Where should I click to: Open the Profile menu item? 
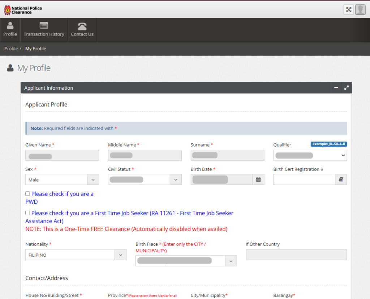click(x=10, y=30)
